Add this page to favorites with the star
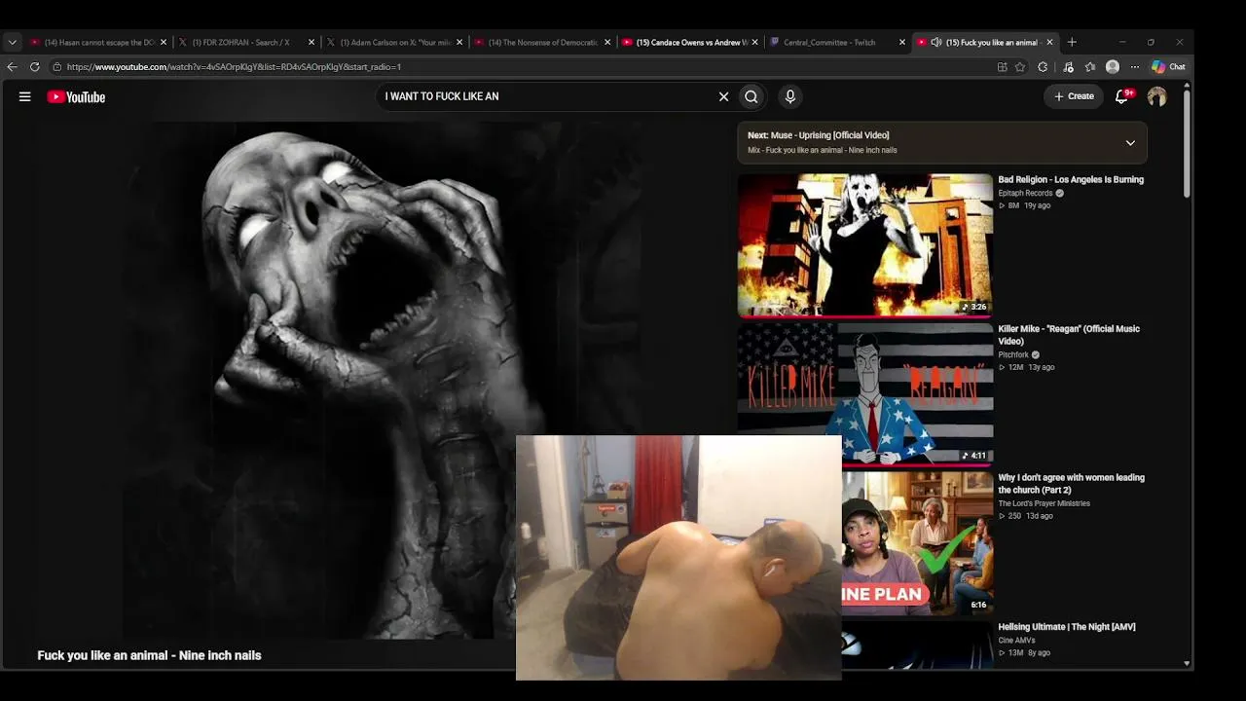Screen dimensions: 1246x701 point(1020,67)
